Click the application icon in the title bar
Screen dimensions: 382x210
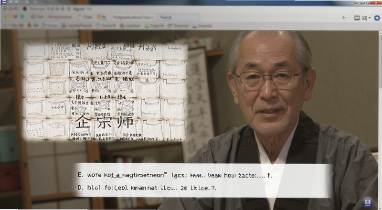click(x=3, y=2)
